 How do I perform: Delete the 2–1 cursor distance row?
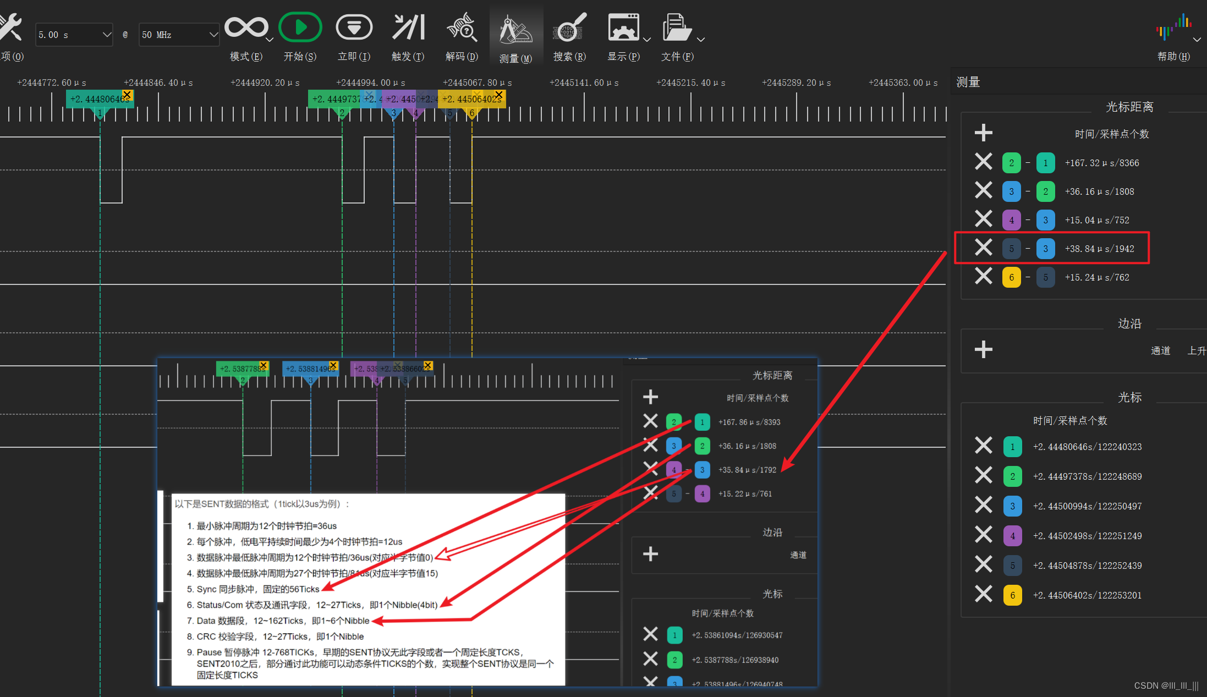pyautogui.click(x=983, y=162)
